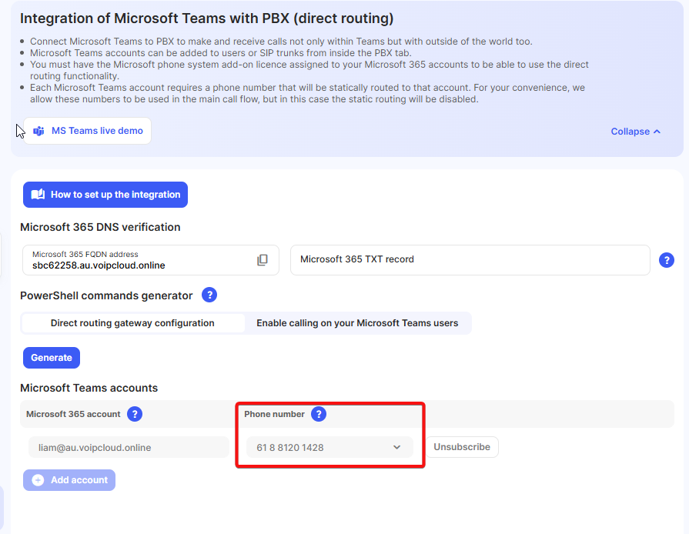Viewport: 689px width, 534px height.
Task: Click help icon next to Microsoft 365 account
Action: 135,414
